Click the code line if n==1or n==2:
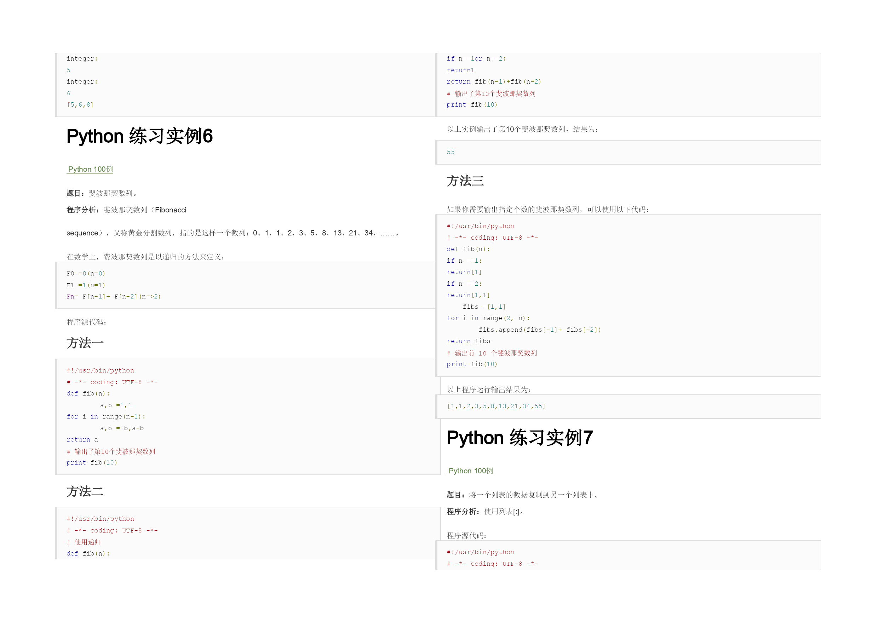 pyautogui.click(x=476, y=58)
